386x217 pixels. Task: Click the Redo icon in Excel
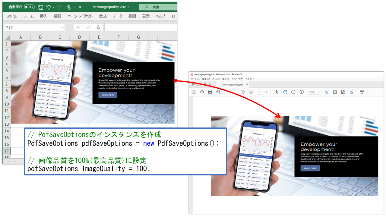coord(59,7)
